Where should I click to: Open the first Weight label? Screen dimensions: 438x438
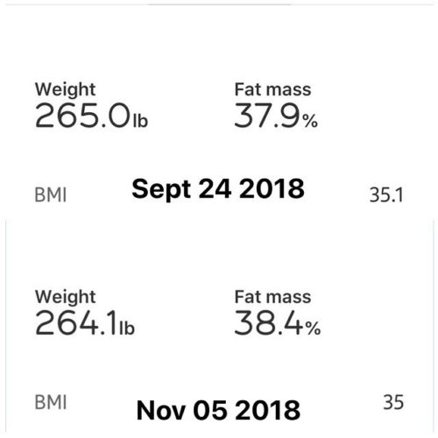point(65,89)
